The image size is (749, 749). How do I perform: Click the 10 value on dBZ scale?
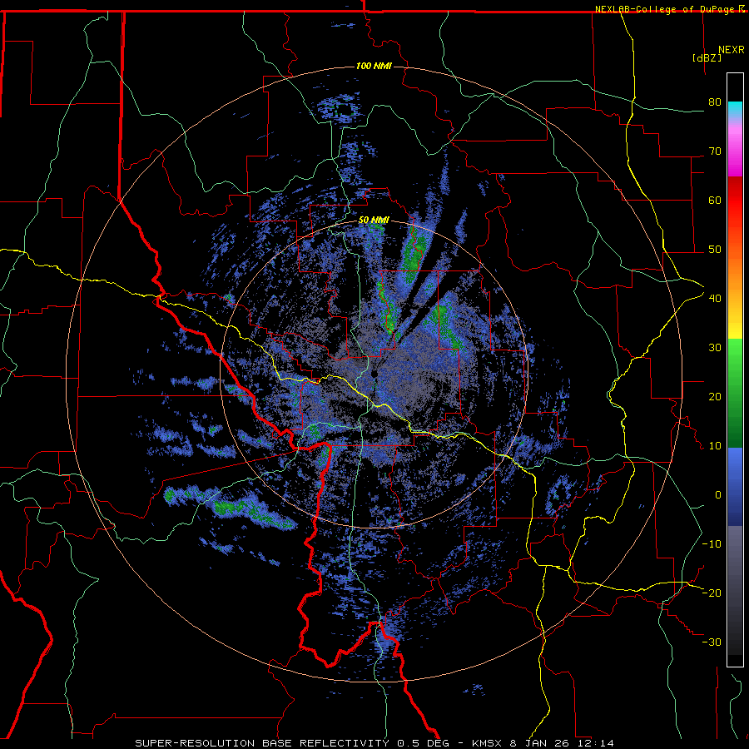coord(715,446)
